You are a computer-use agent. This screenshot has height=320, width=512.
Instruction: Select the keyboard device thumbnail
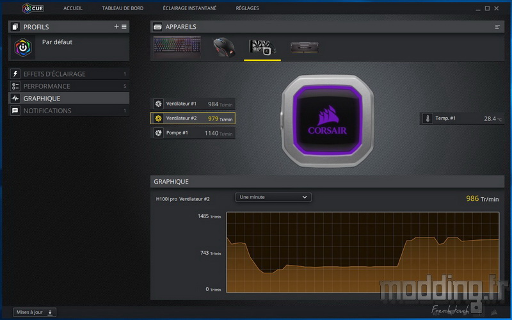pyautogui.click(x=177, y=47)
